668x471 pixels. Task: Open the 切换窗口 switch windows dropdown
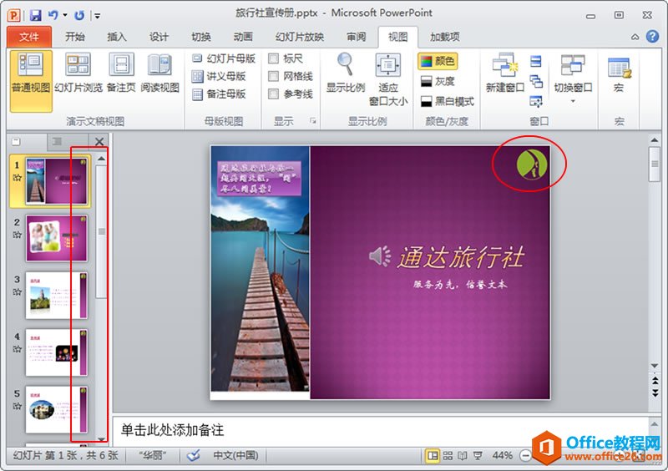coord(573,78)
